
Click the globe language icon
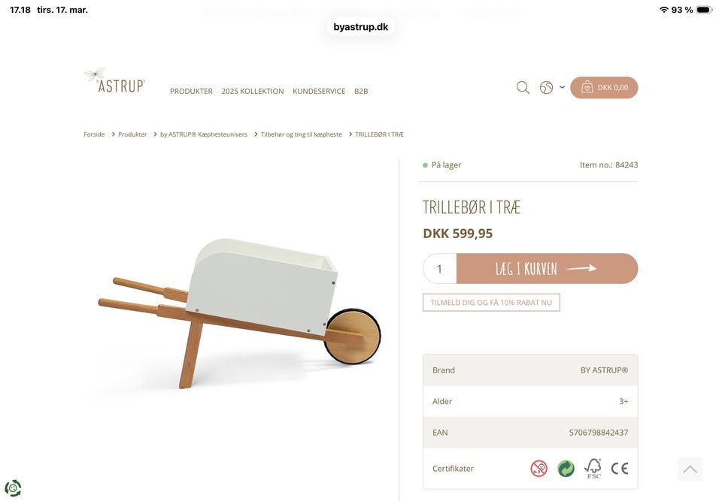click(x=546, y=87)
